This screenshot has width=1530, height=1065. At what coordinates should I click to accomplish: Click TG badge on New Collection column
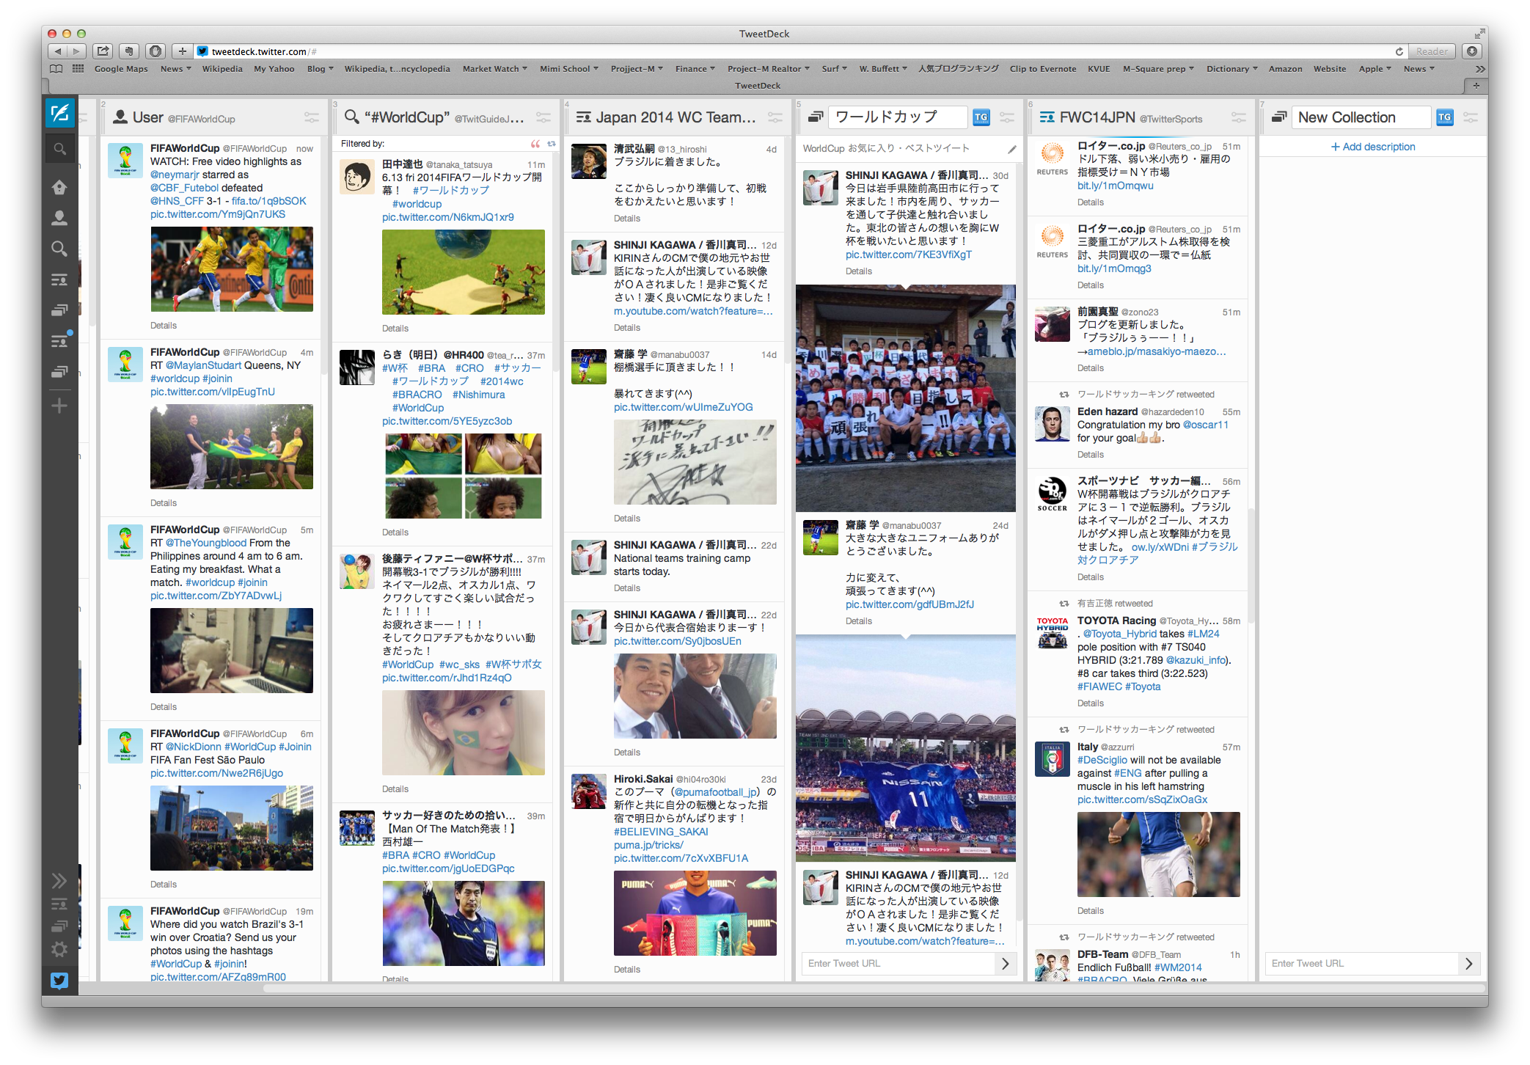[1445, 117]
